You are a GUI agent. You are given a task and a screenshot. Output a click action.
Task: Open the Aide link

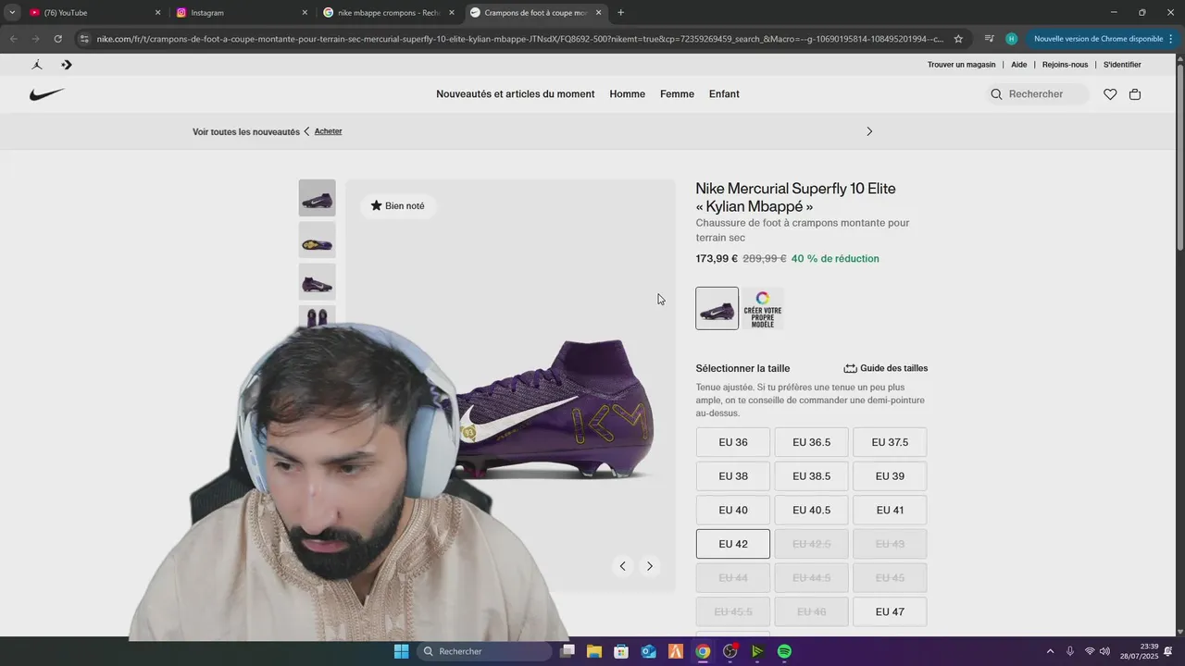point(1019,65)
